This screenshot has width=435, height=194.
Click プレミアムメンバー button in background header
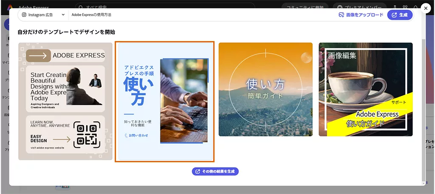[x=359, y=7]
